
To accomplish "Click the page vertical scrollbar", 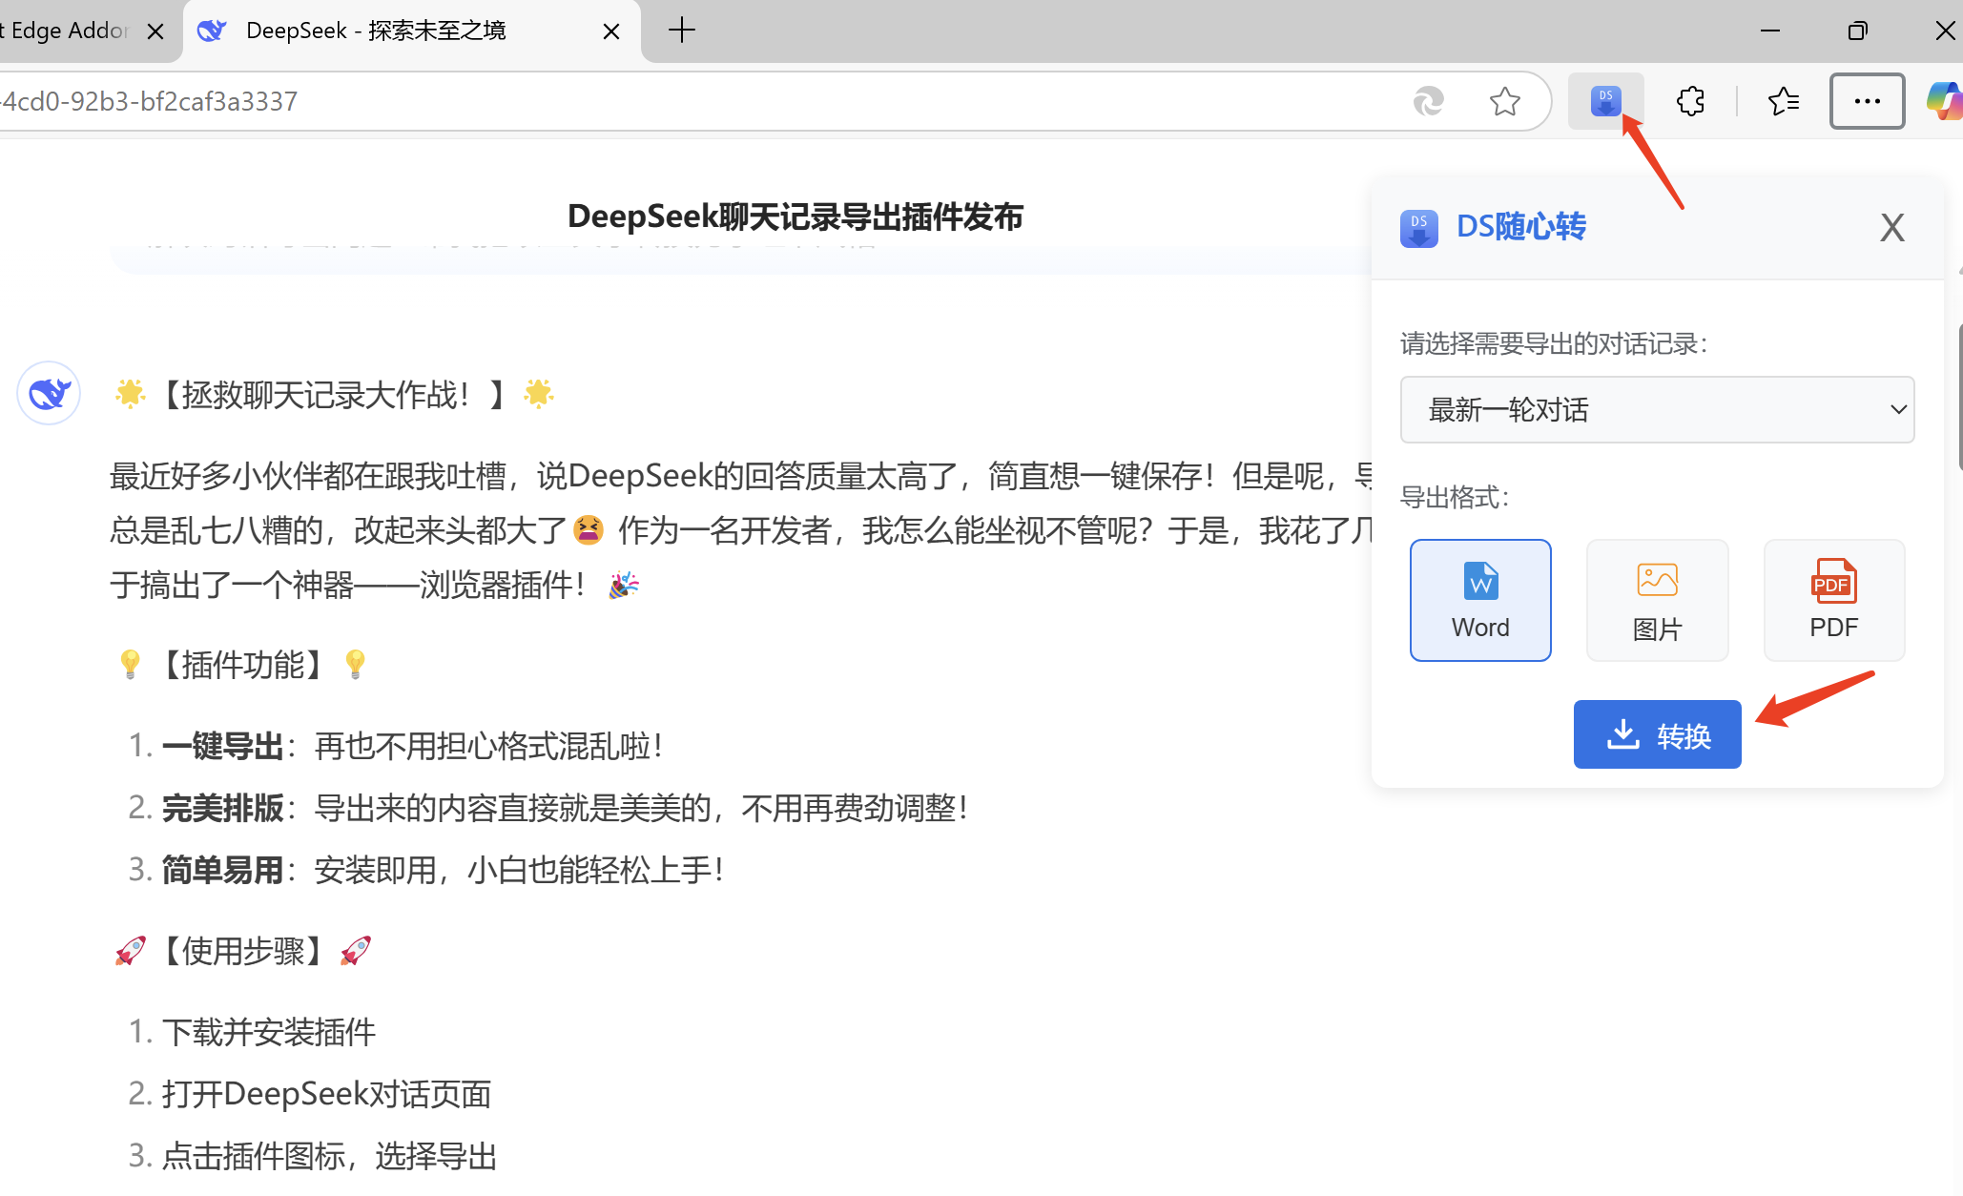I will coord(1959,396).
